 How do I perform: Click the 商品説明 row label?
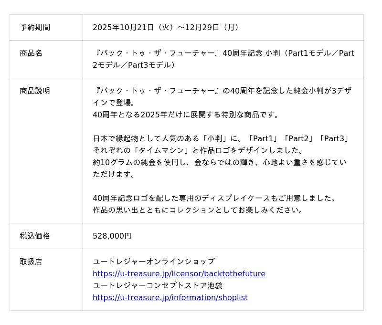coord(35,91)
